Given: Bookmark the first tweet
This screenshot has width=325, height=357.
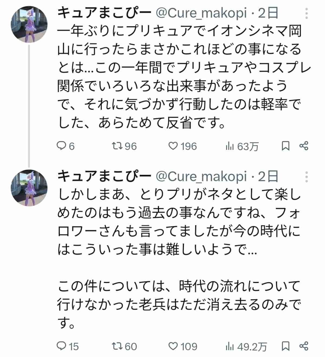Looking at the screenshot, I should click(x=286, y=146).
